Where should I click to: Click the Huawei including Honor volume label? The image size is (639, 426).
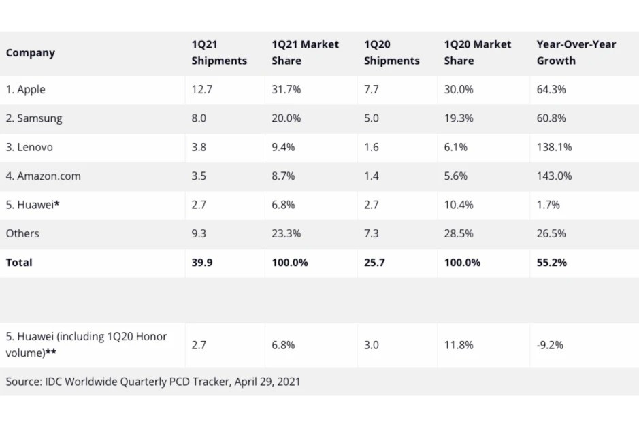click(86, 345)
